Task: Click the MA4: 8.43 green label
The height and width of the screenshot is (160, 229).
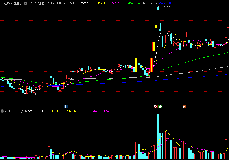Action: [135, 3]
